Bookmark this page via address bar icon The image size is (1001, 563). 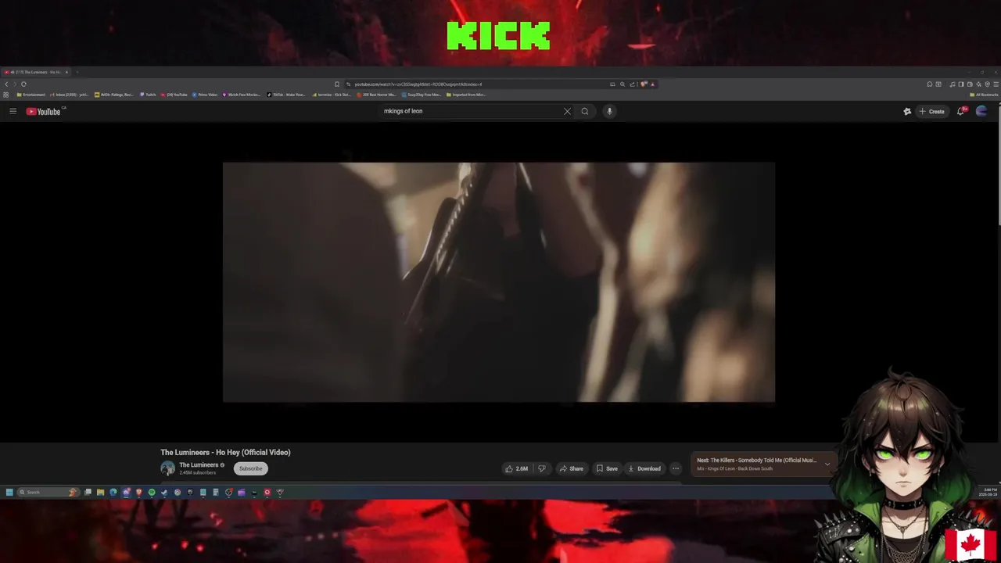click(x=337, y=84)
